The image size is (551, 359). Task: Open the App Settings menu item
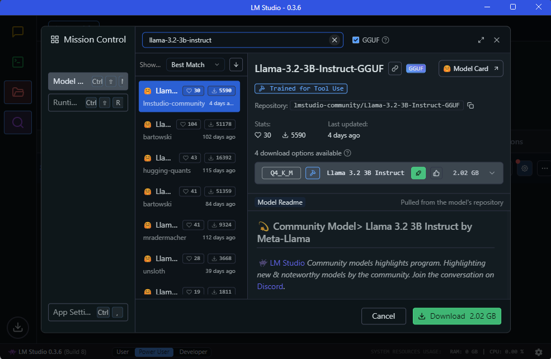click(88, 312)
